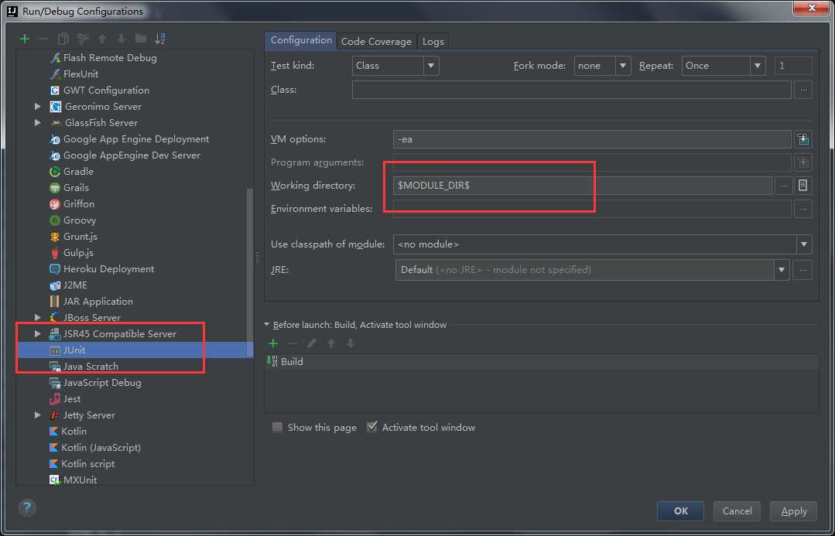Open the edit defaults wrench icon
Image resolution: width=835 pixels, height=536 pixels.
click(83, 39)
